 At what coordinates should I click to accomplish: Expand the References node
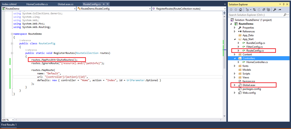click(234, 32)
